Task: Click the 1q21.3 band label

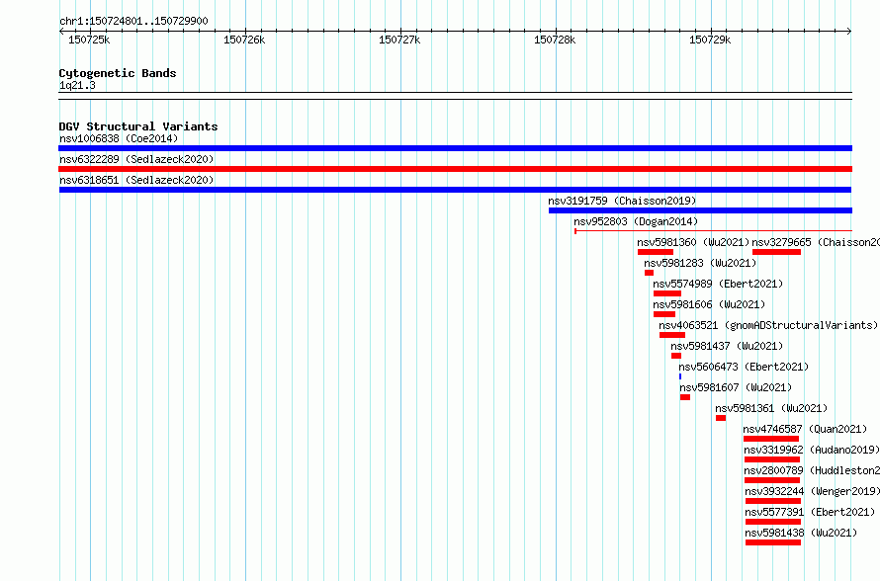Action: 77,85
